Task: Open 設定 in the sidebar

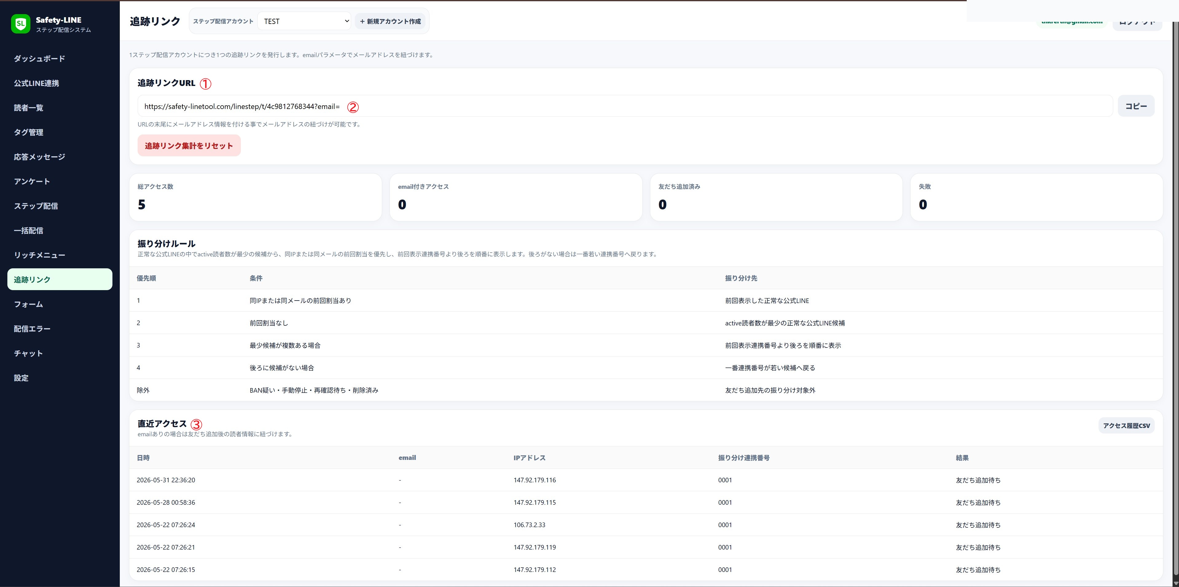Action: click(60, 378)
